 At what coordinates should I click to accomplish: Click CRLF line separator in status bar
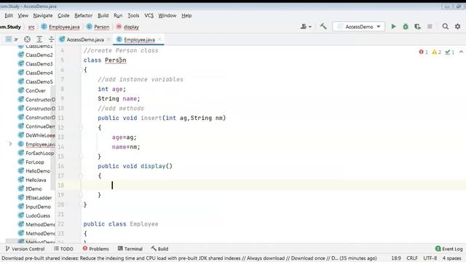click(412, 258)
